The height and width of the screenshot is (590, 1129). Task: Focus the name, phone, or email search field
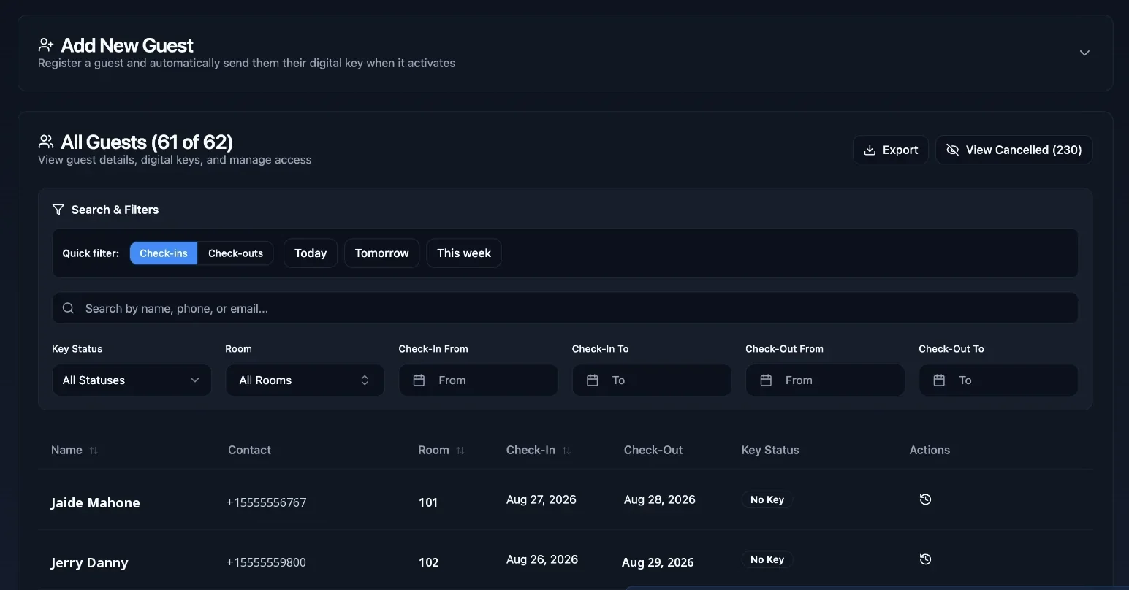tap(565, 308)
